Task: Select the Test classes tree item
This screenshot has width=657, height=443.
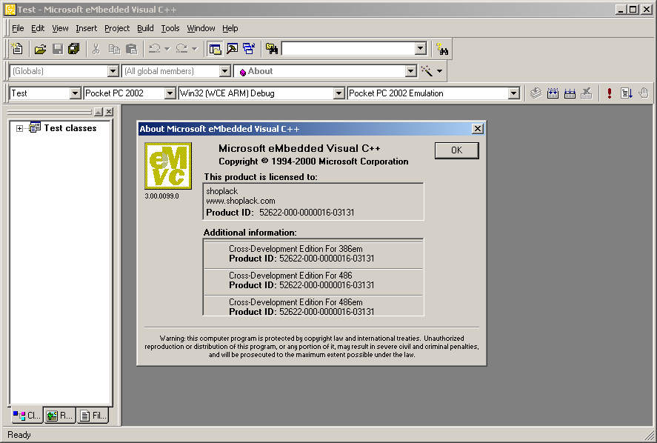Action: point(70,128)
